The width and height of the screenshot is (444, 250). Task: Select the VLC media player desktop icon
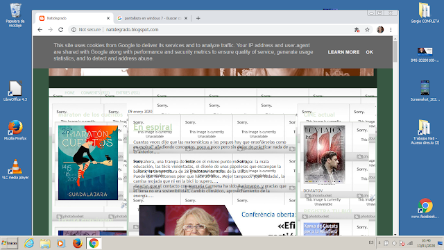15,169
